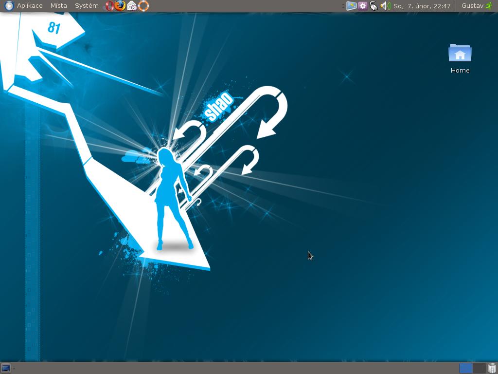Launch Firefox from the top panel

[x=120, y=6]
